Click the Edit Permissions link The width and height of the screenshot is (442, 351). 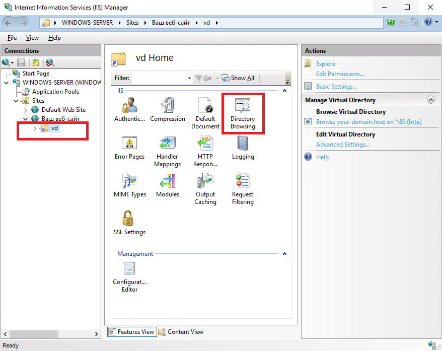(340, 74)
